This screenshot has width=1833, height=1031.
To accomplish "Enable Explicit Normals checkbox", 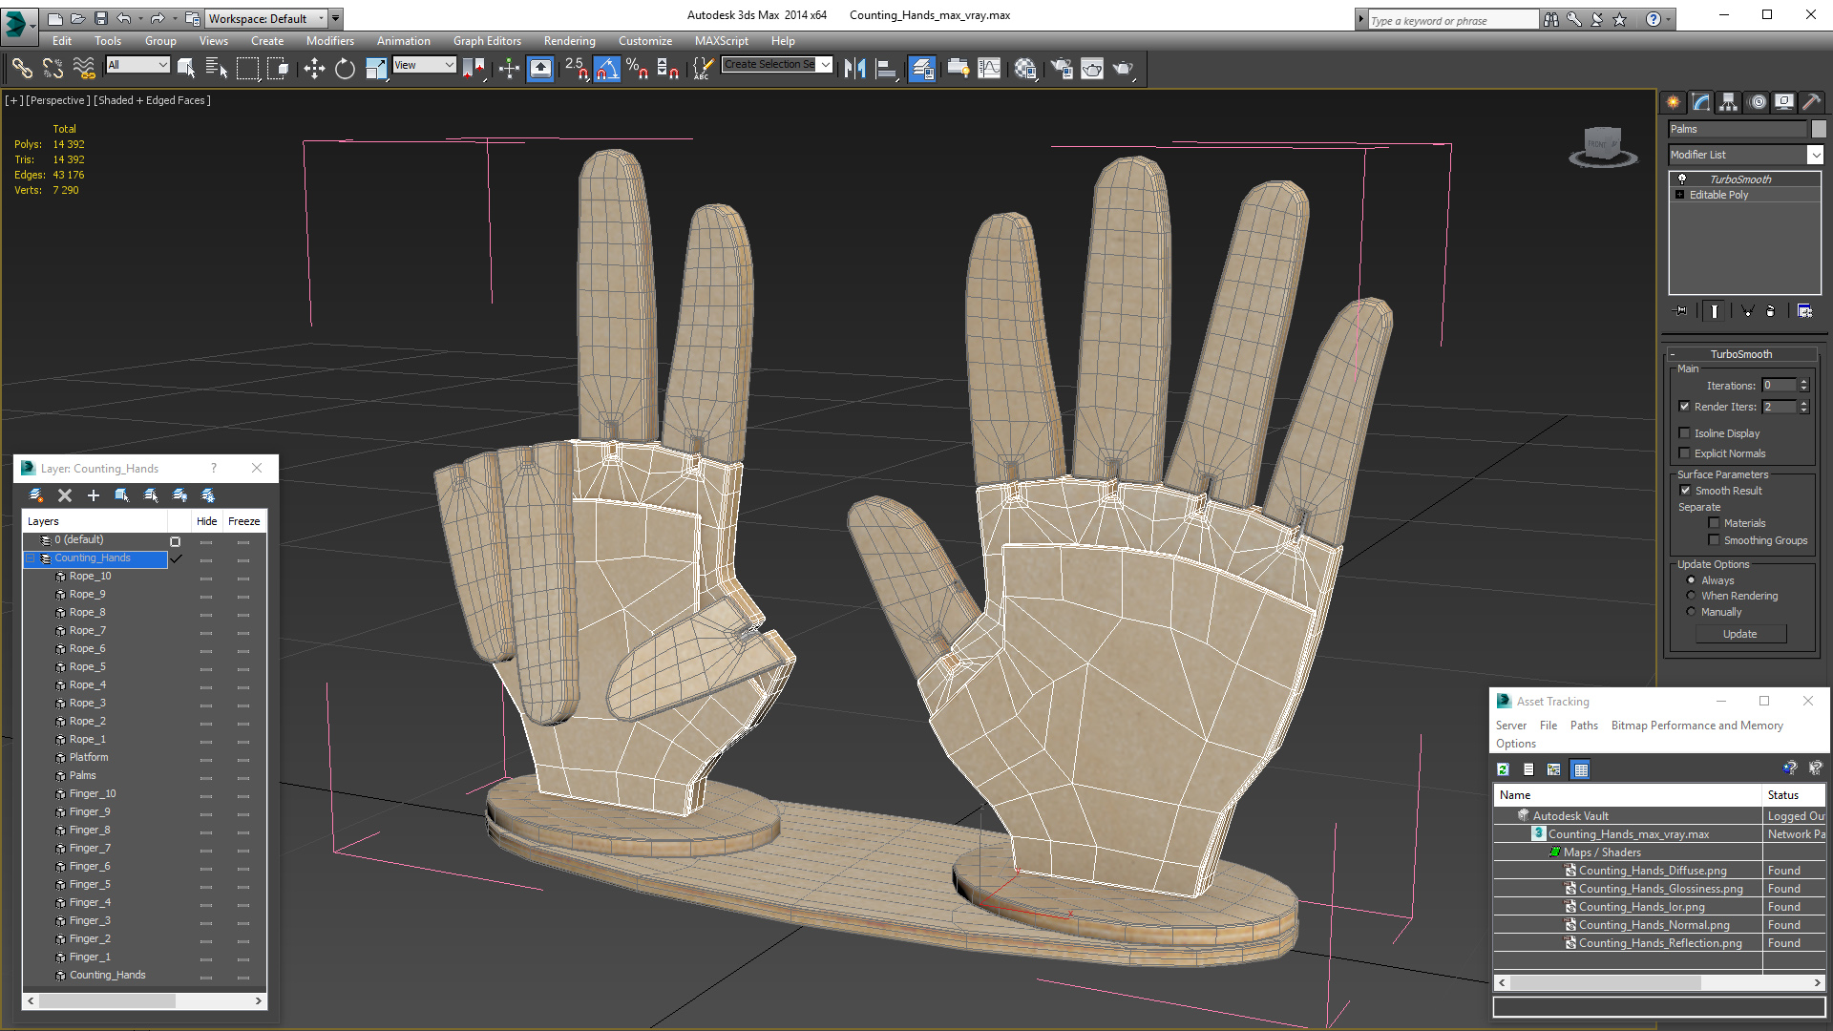I will tap(1685, 453).
